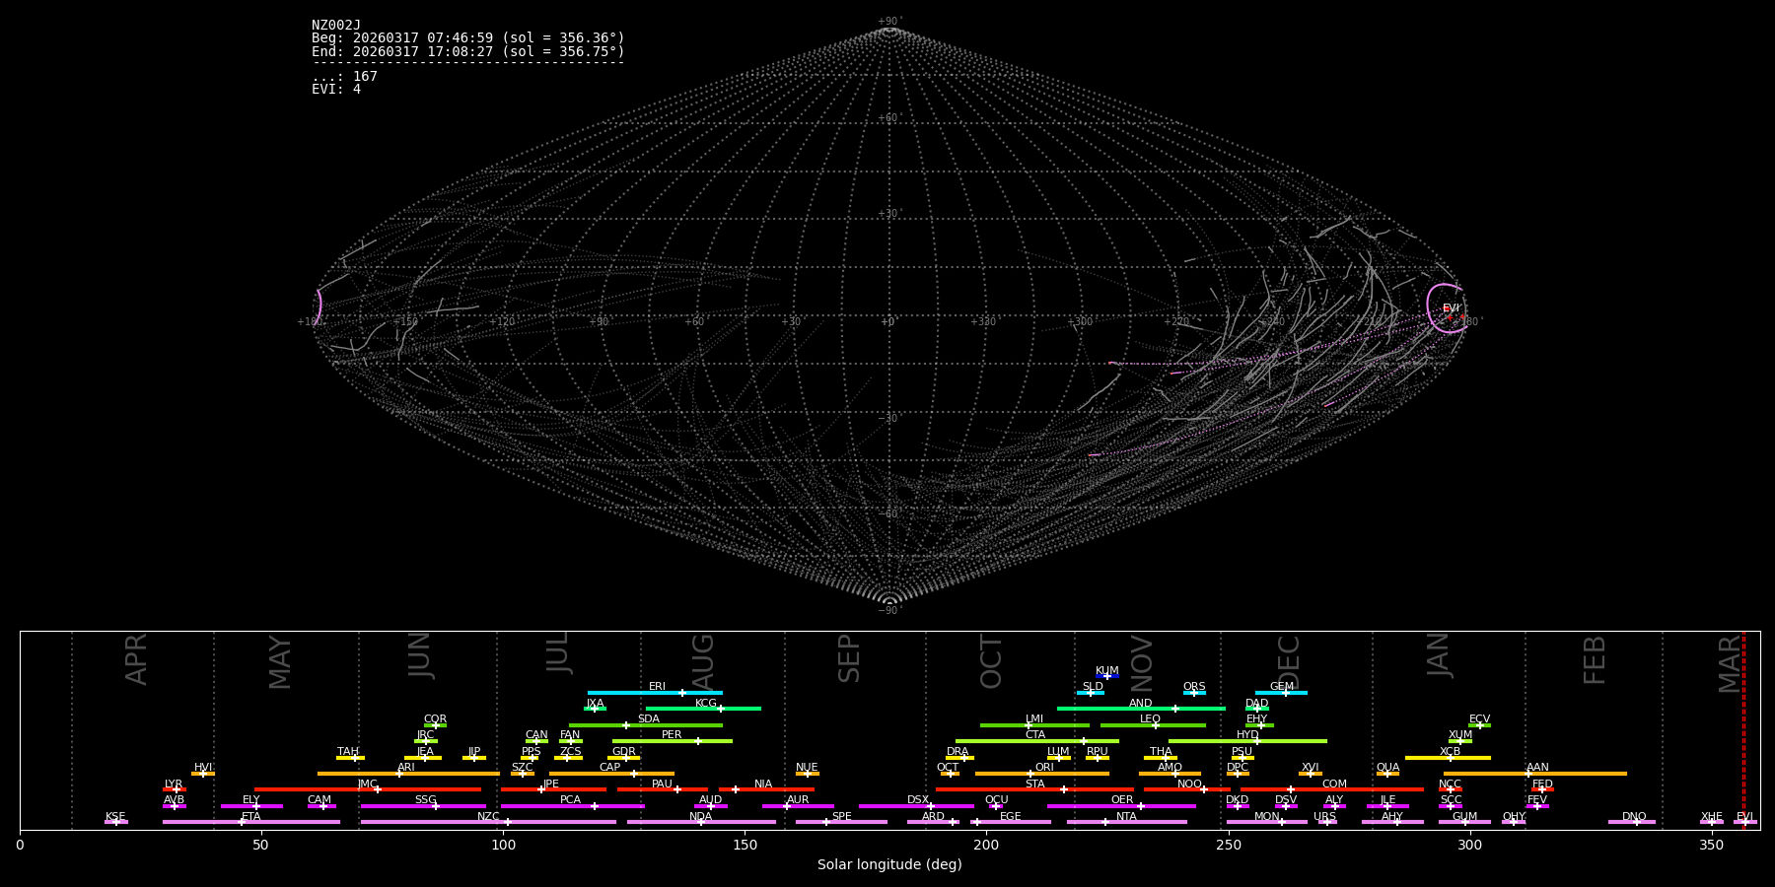Click the LYR shower label
This screenshot has height=887, width=1775.
click(174, 785)
